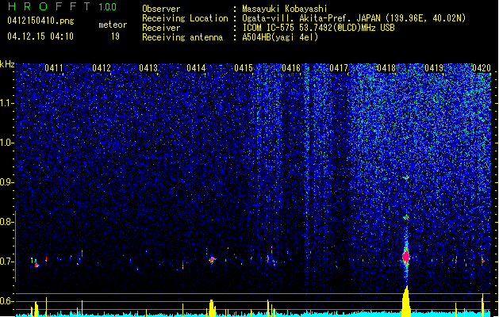Click time marker 0420

point(482,68)
